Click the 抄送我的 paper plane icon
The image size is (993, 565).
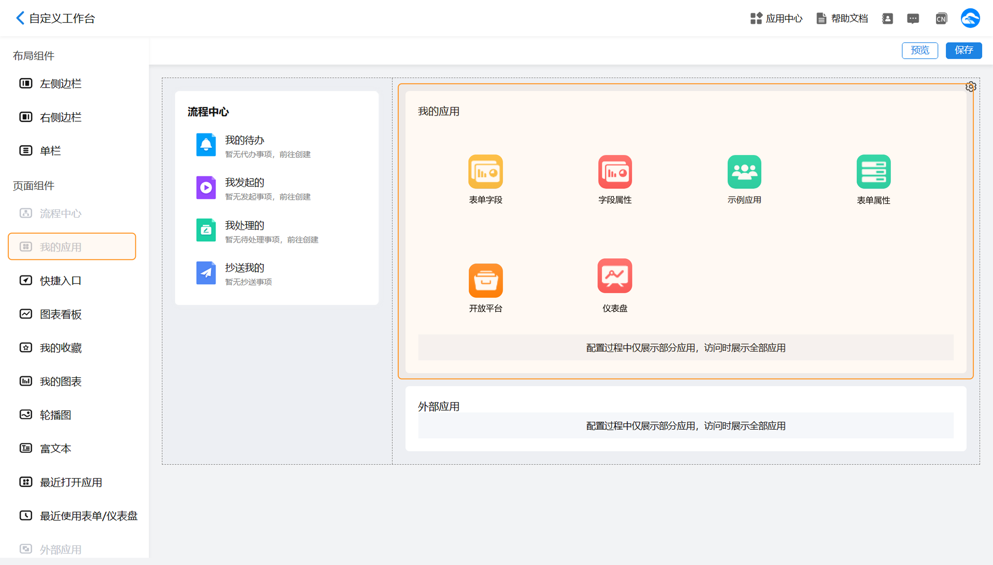point(206,273)
